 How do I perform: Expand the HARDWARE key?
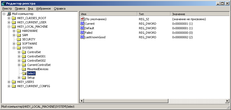pos(14,31)
